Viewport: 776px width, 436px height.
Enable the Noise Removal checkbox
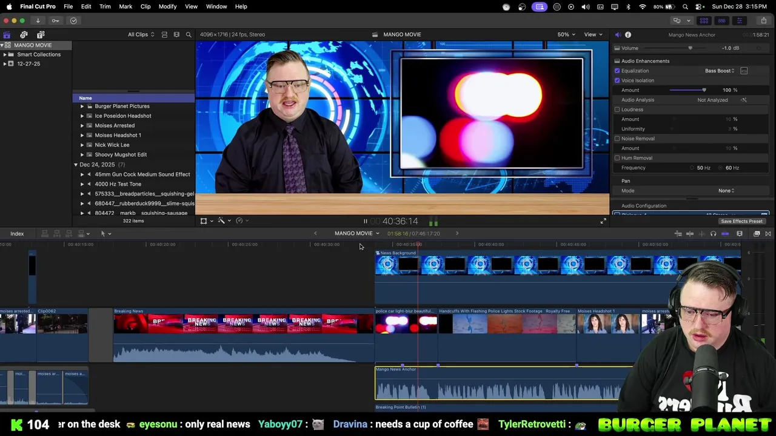(x=617, y=139)
